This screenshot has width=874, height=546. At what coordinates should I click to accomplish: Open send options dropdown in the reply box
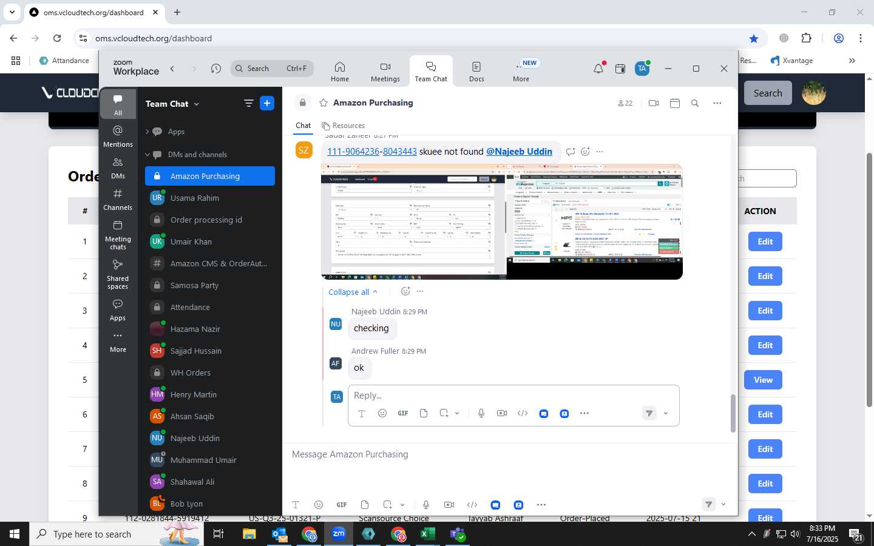pyautogui.click(x=666, y=413)
